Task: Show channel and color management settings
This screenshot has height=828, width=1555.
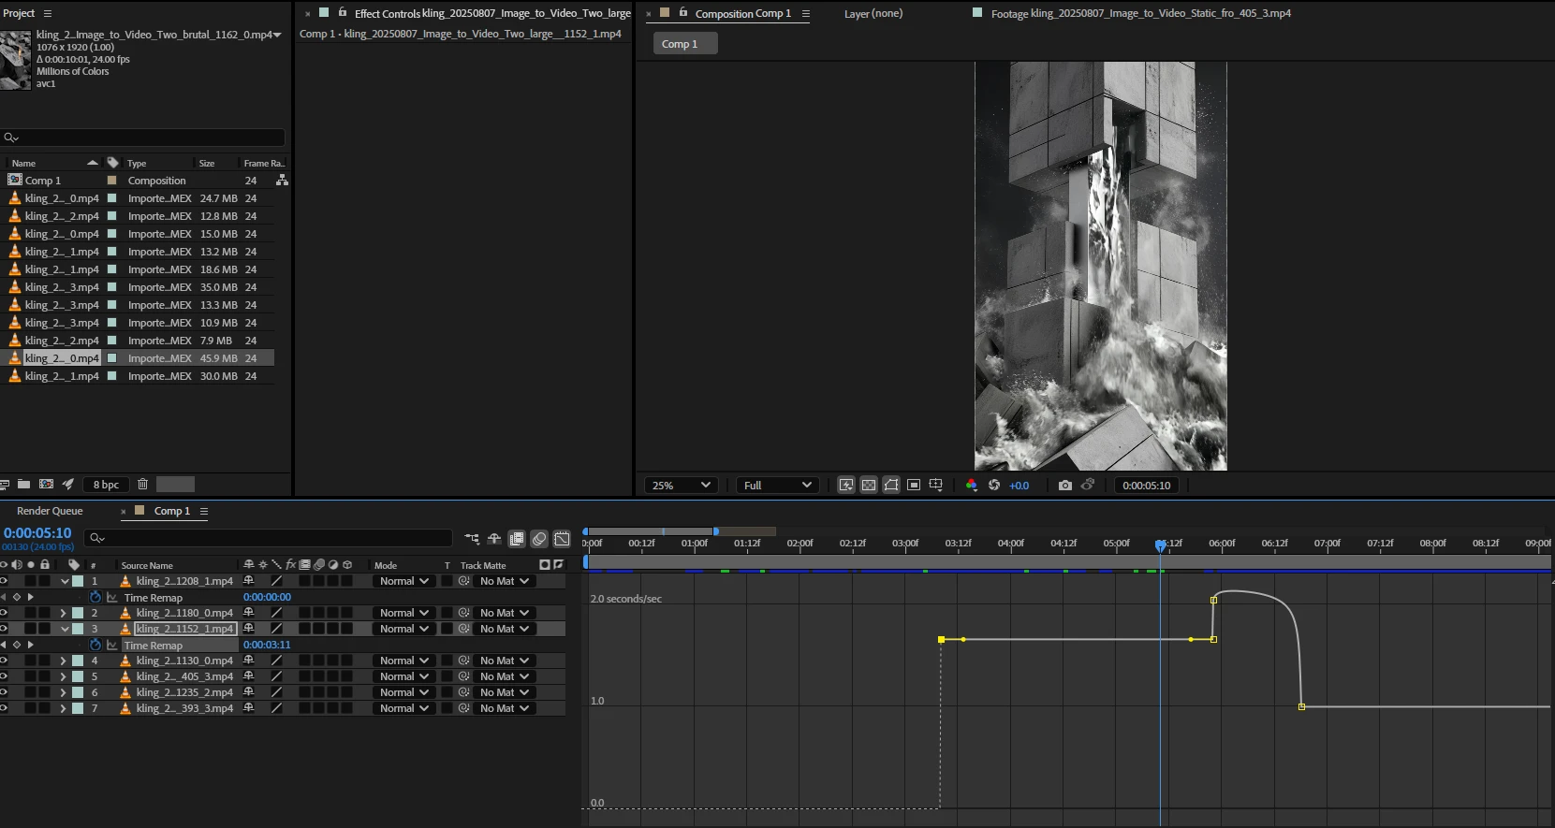Action: [x=971, y=485]
